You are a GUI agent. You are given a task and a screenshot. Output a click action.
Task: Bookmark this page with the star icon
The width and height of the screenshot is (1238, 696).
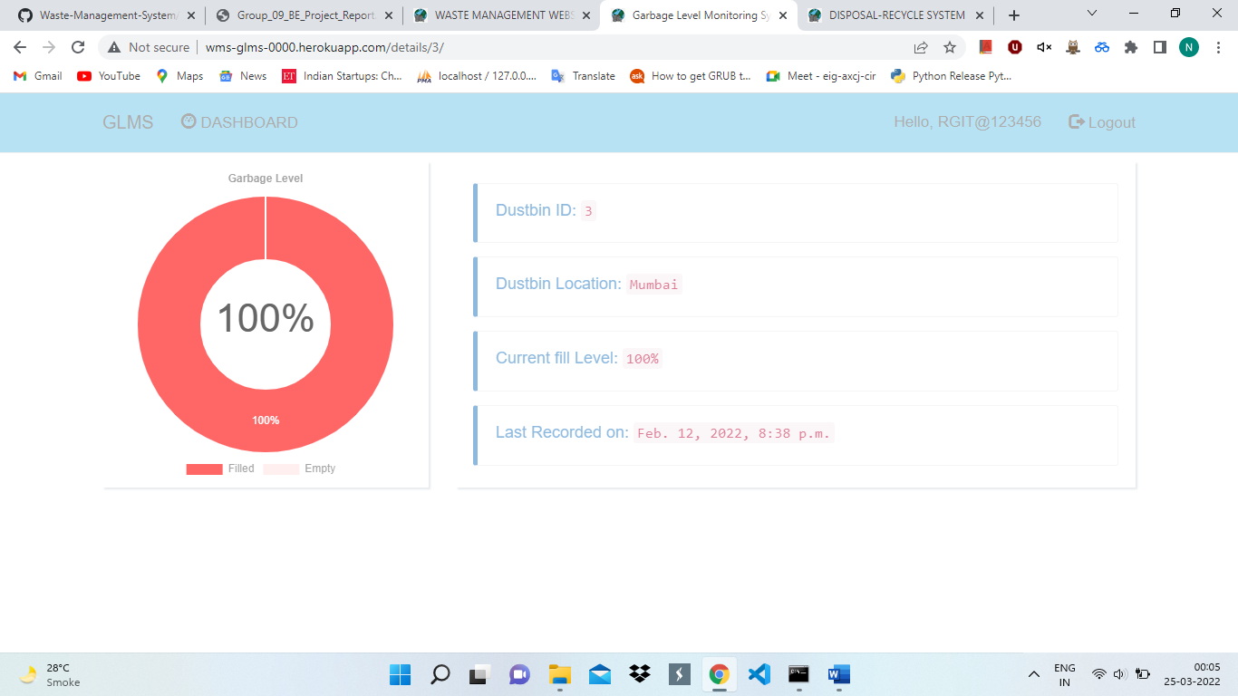(x=950, y=47)
